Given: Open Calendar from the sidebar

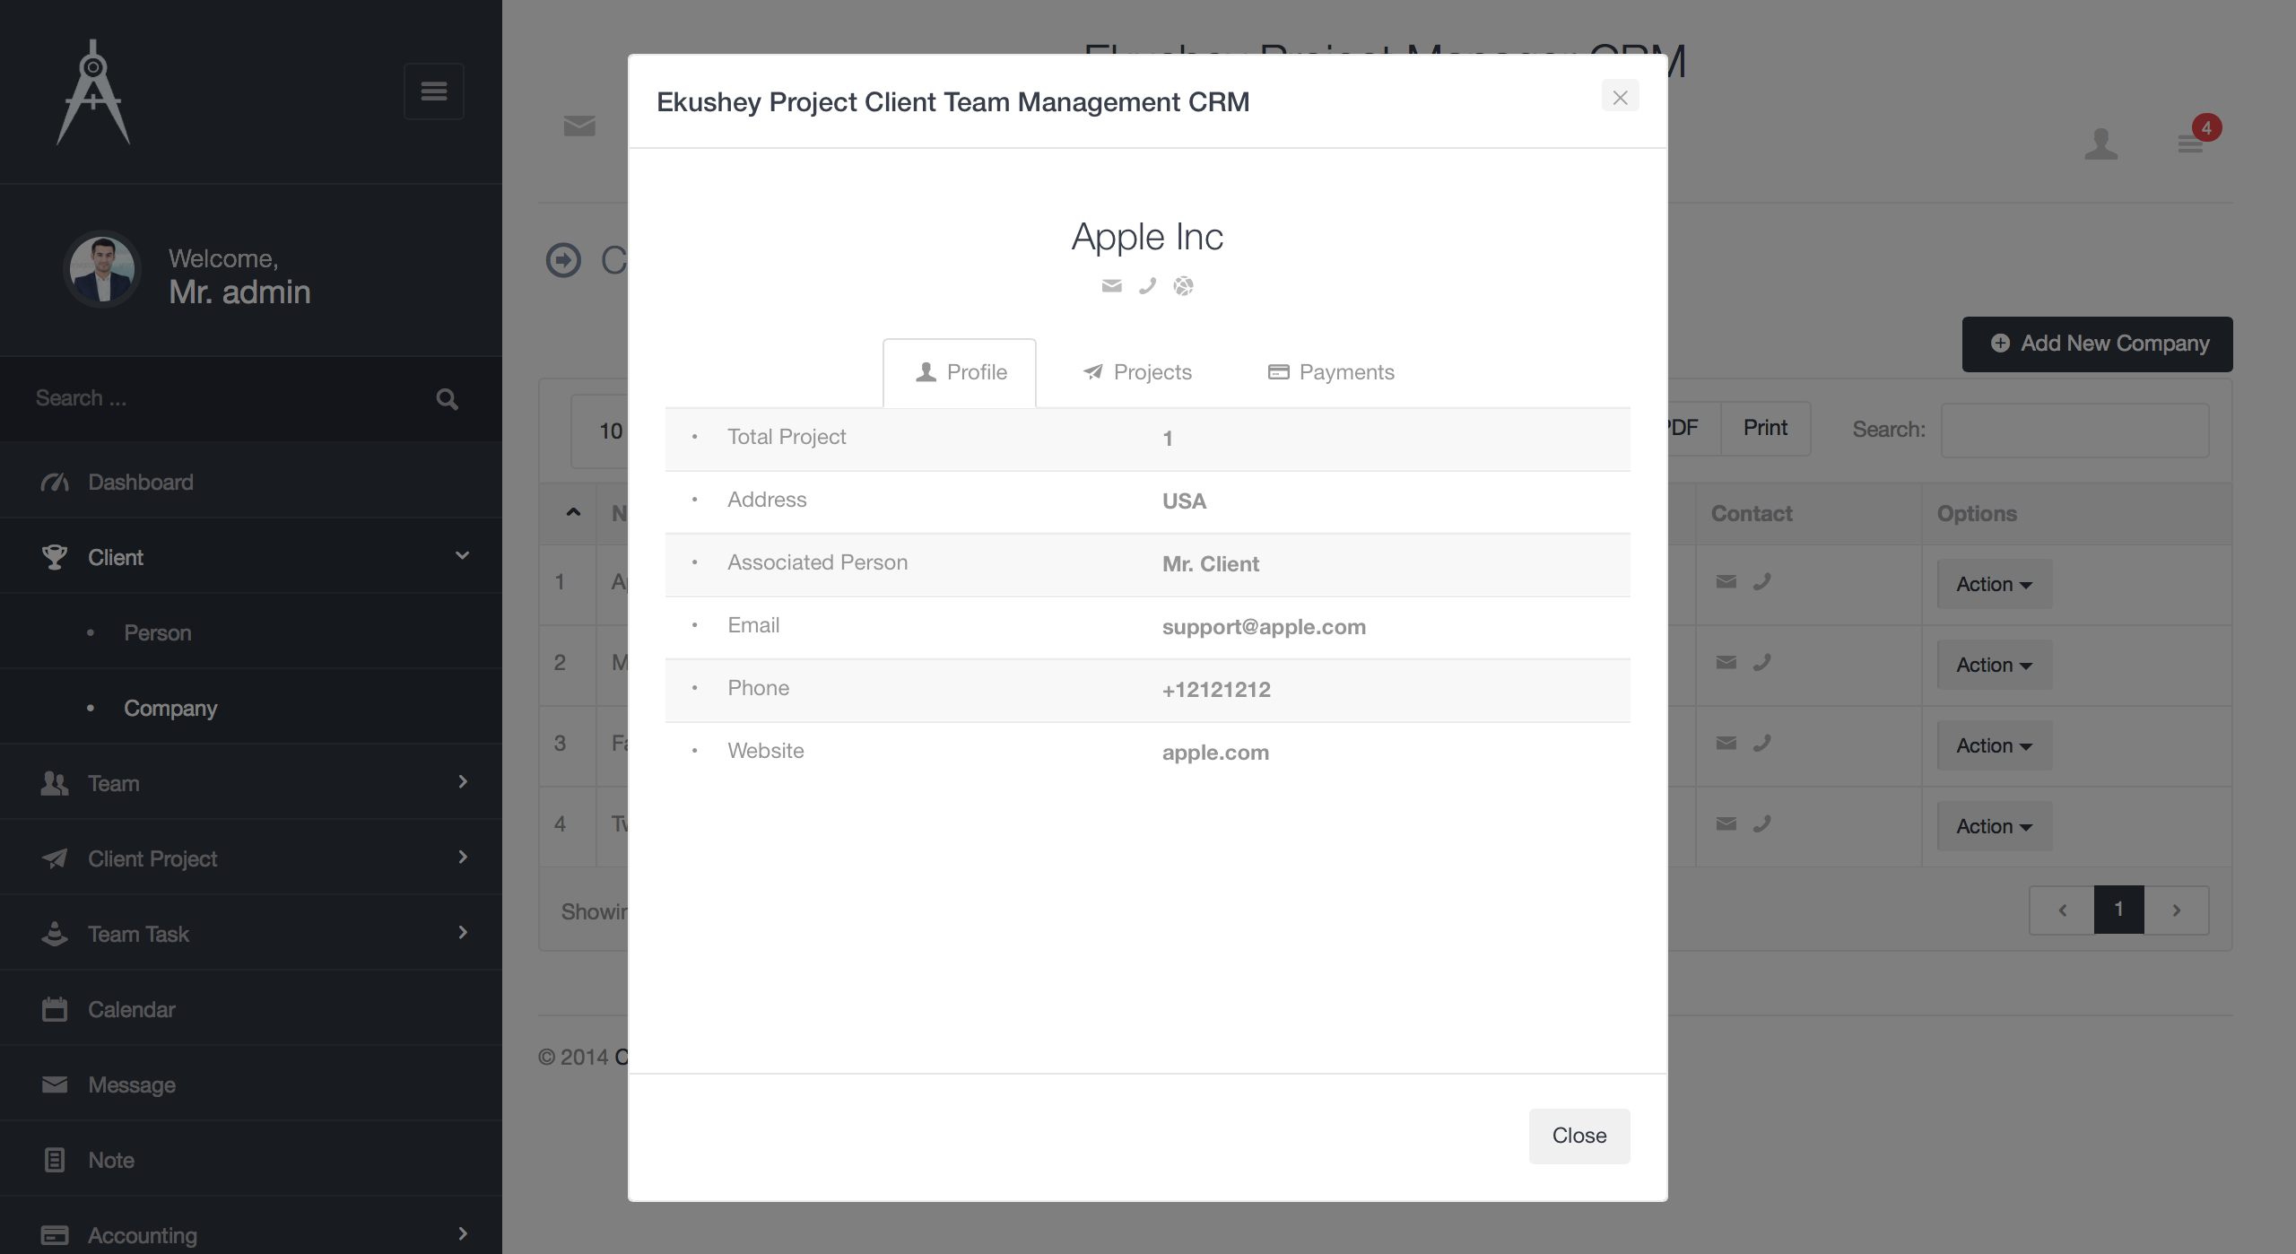Looking at the screenshot, I should tap(132, 1009).
